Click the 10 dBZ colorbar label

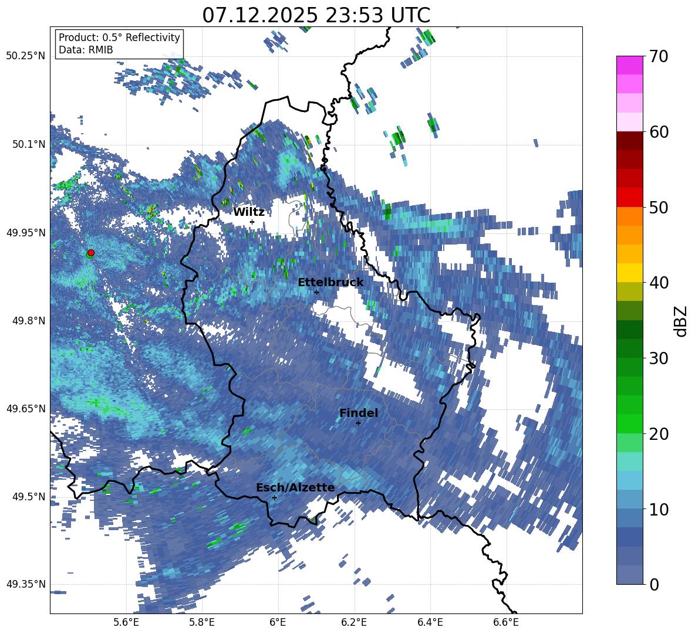coord(659,509)
